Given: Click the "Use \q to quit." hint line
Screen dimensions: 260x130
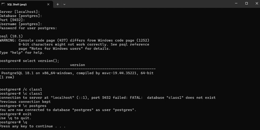Looking at the screenshot, I should click(16, 118).
